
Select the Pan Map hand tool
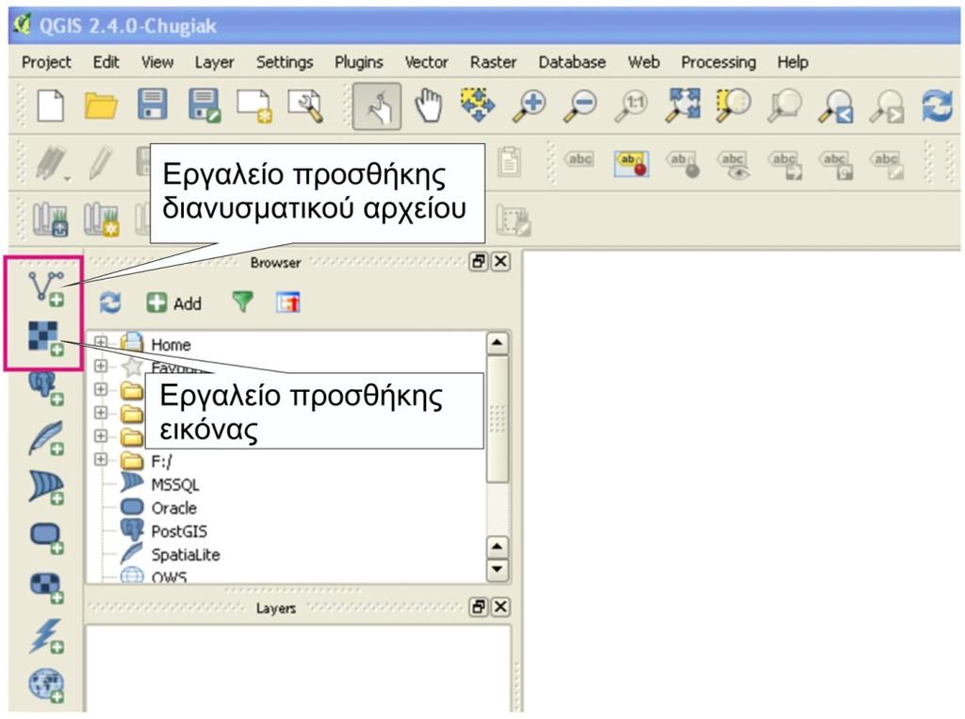pyautogui.click(x=429, y=106)
